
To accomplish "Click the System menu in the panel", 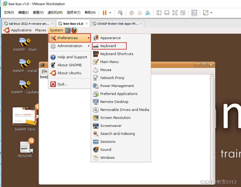I will [x=56, y=30].
